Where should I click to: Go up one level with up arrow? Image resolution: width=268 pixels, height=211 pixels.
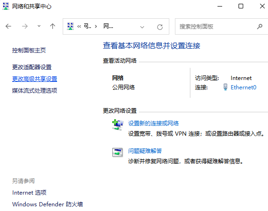pos(52,26)
